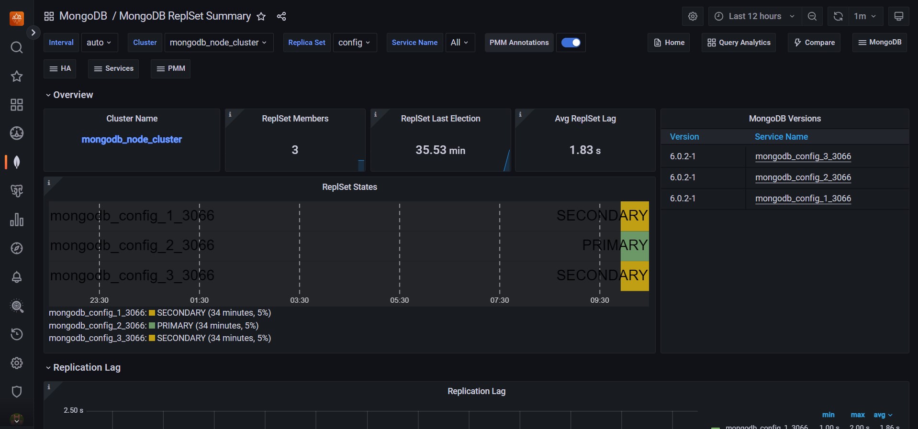
Task: Open the Alerting bell icon in sidebar
Action: [x=17, y=277]
